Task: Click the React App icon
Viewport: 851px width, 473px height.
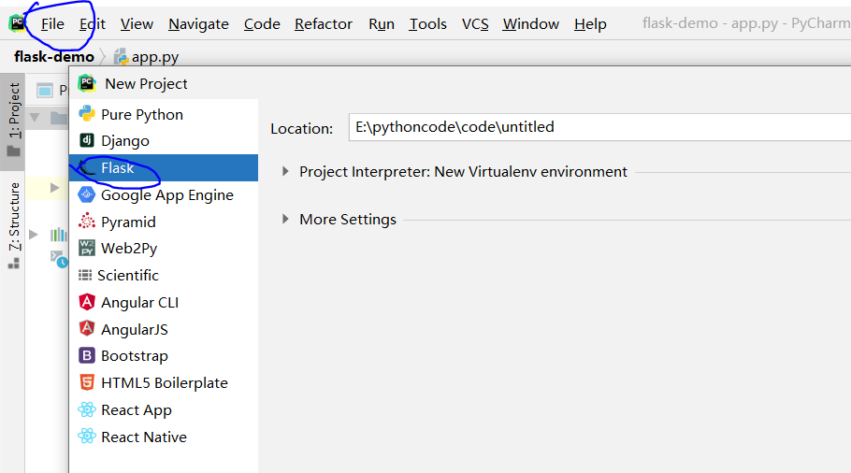Action: coord(87,410)
